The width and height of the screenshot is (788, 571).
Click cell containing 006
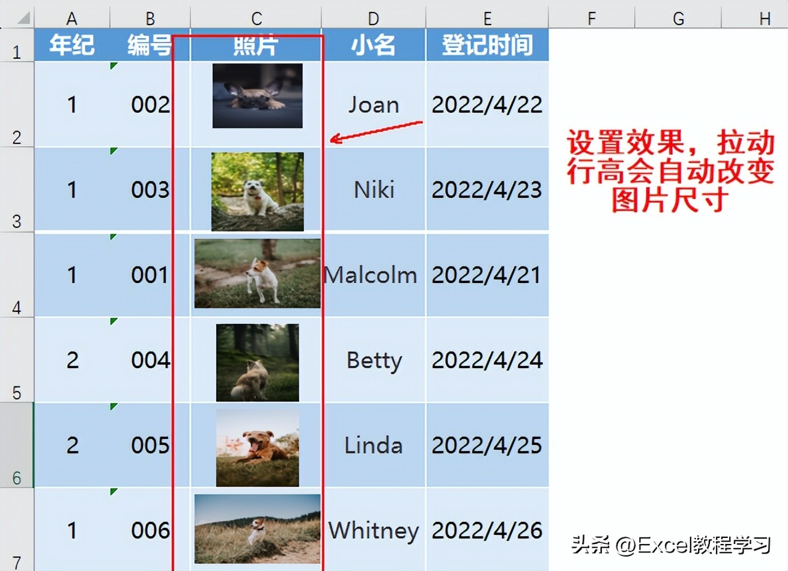[150, 530]
